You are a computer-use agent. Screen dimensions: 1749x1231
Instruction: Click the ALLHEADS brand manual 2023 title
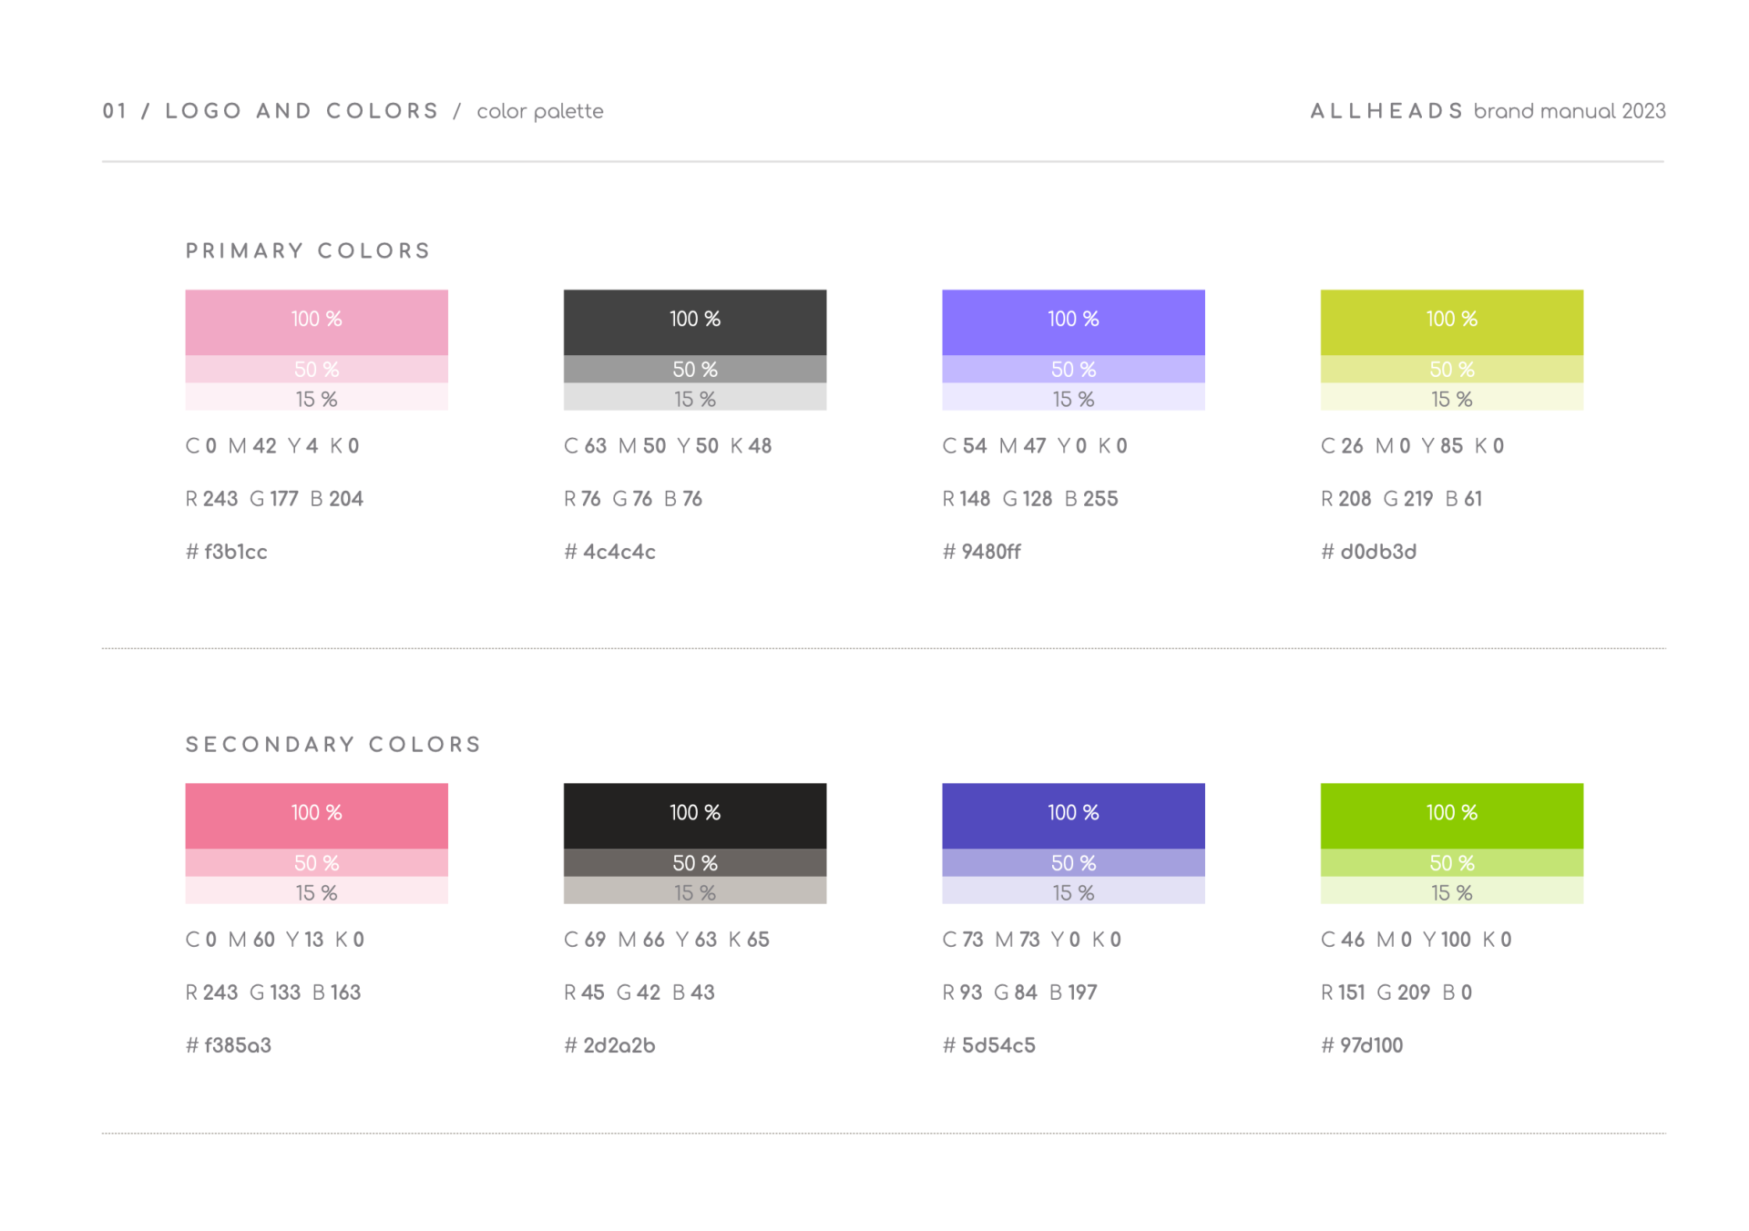tap(1487, 111)
